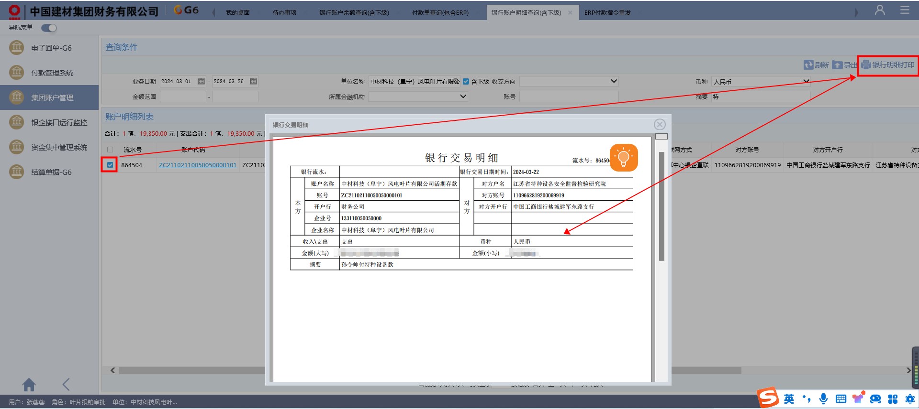Uncheck row 864504 checkbox
Image resolution: width=919 pixels, height=409 pixels.
click(110, 165)
